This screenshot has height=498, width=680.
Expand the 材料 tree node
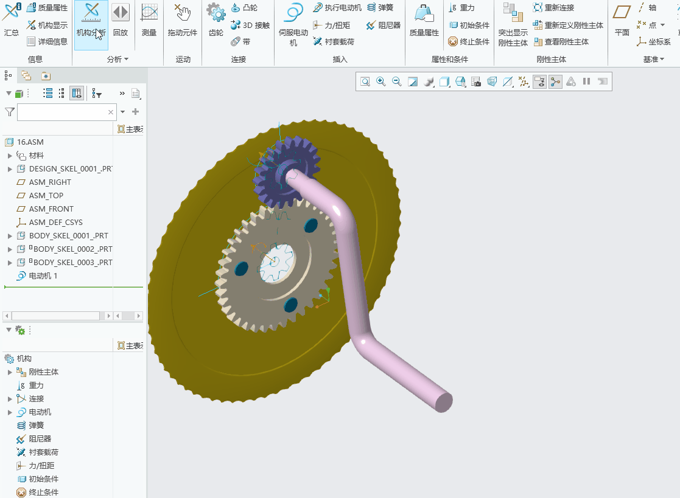pos(10,156)
